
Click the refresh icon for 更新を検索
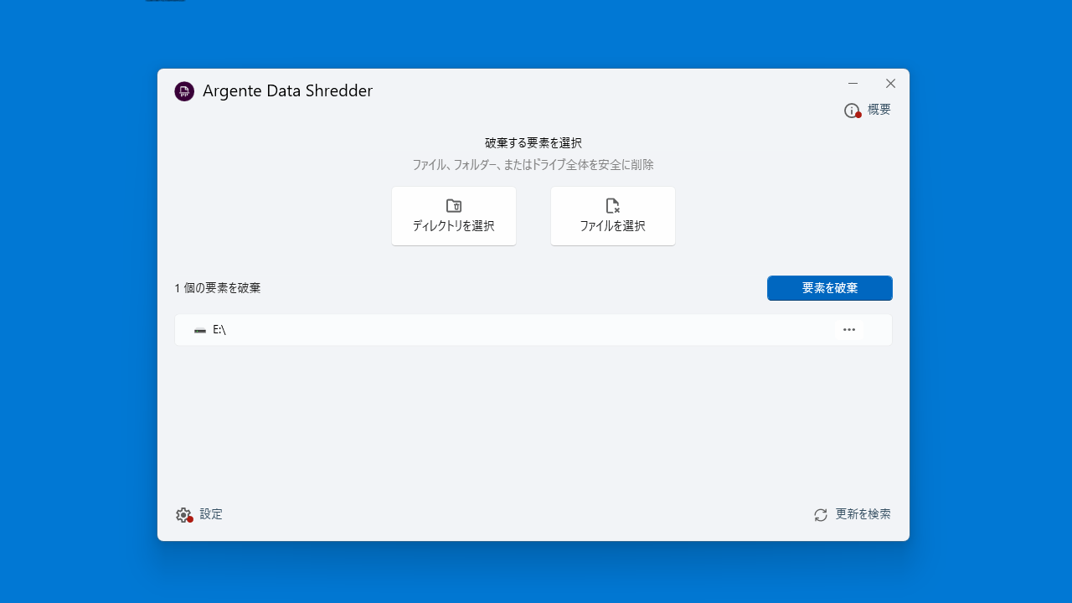tap(821, 515)
